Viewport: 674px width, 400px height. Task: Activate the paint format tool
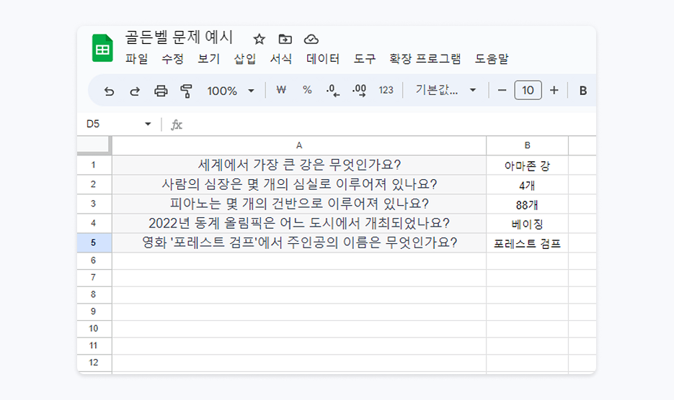186,91
